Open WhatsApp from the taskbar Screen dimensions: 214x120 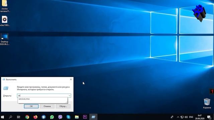point(52,117)
